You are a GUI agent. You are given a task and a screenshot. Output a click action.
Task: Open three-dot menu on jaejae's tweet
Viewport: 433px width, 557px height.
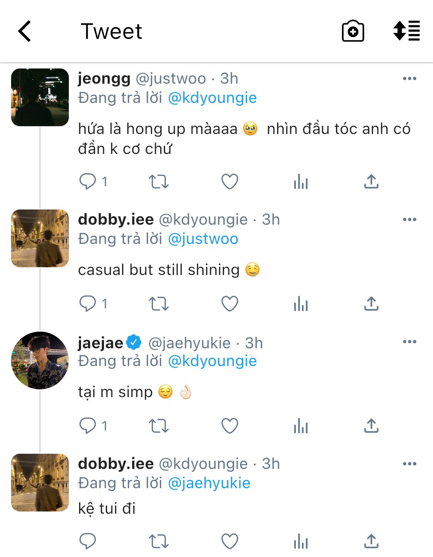[x=409, y=342]
